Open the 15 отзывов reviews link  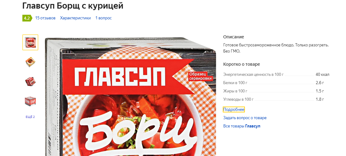[45, 18]
